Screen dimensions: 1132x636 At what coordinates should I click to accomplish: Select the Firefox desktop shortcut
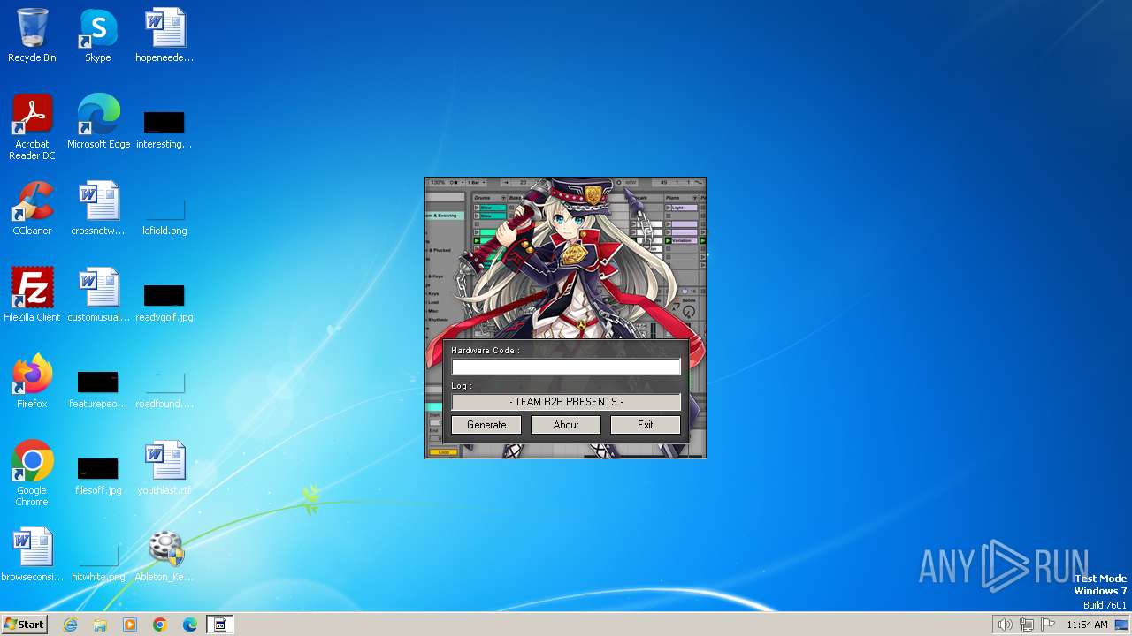[x=32, y=382]
